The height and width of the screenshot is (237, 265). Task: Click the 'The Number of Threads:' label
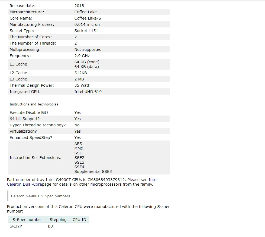click(x=33, y=43)
